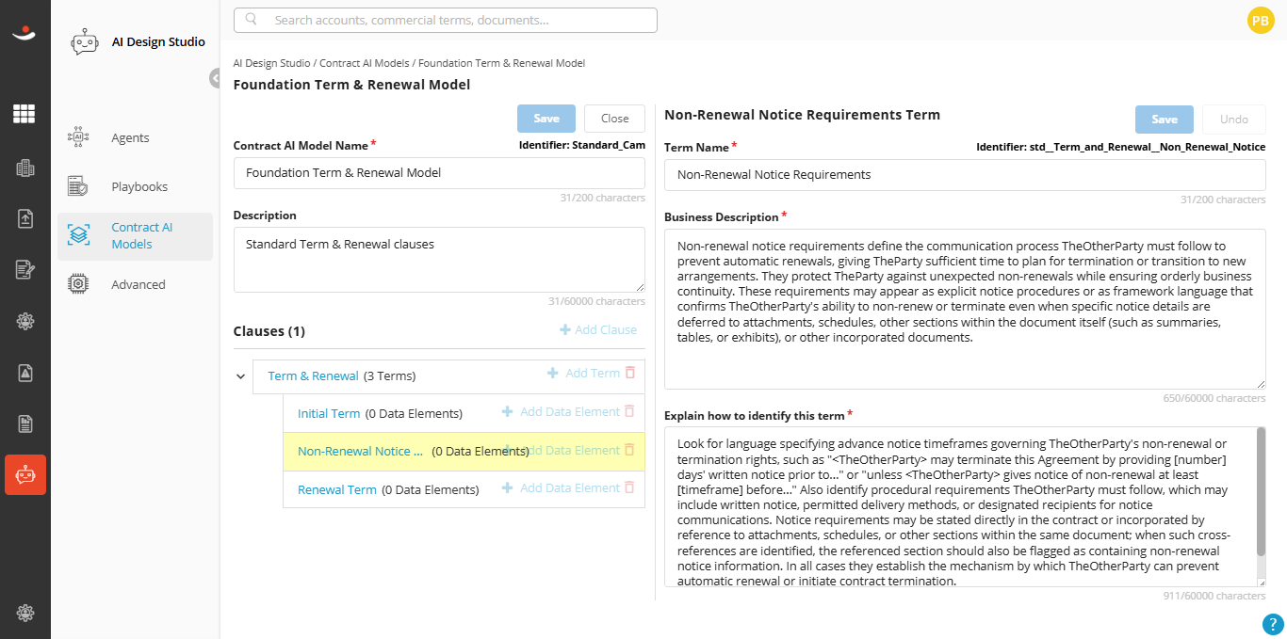Viewport: 1287px width, 639px height.
Task: Select Contract AI Models menu item
Action: click(135, 235)
